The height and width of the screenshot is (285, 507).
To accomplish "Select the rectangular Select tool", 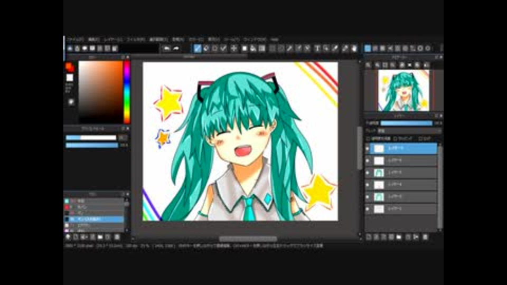I will (273, 49).
